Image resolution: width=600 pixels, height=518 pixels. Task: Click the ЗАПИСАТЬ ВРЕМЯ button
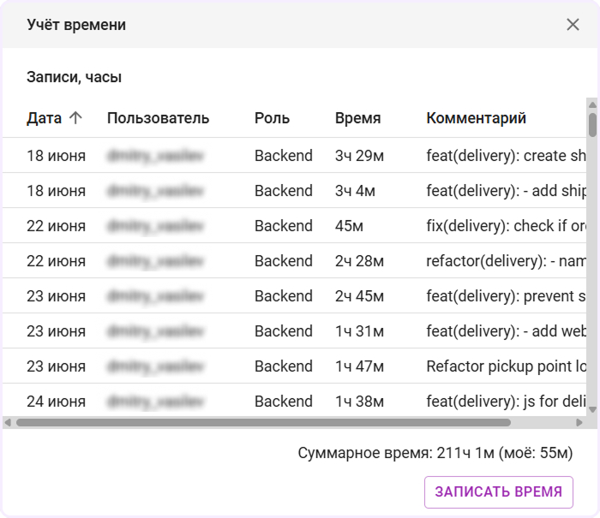498,491
